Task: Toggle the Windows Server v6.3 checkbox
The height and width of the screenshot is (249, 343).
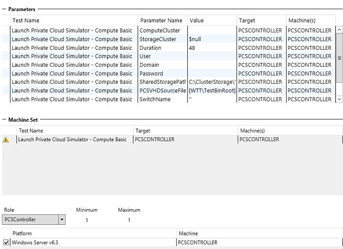Action: 6,242
